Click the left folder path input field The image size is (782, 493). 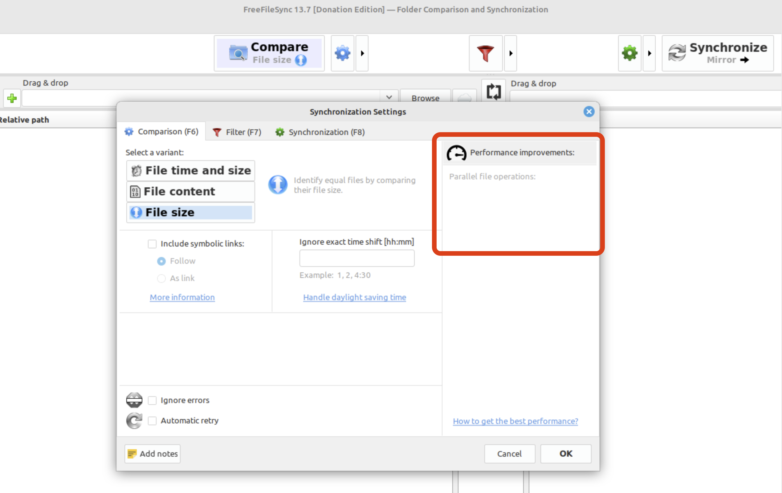[201, 98]
